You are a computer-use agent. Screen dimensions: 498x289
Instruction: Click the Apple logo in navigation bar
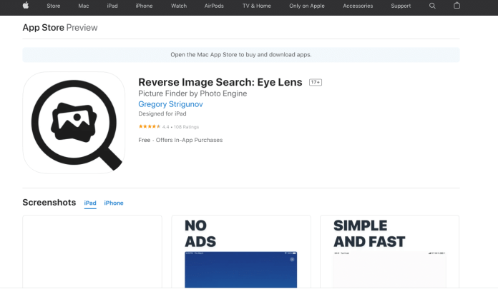click(x=26, y=6)
